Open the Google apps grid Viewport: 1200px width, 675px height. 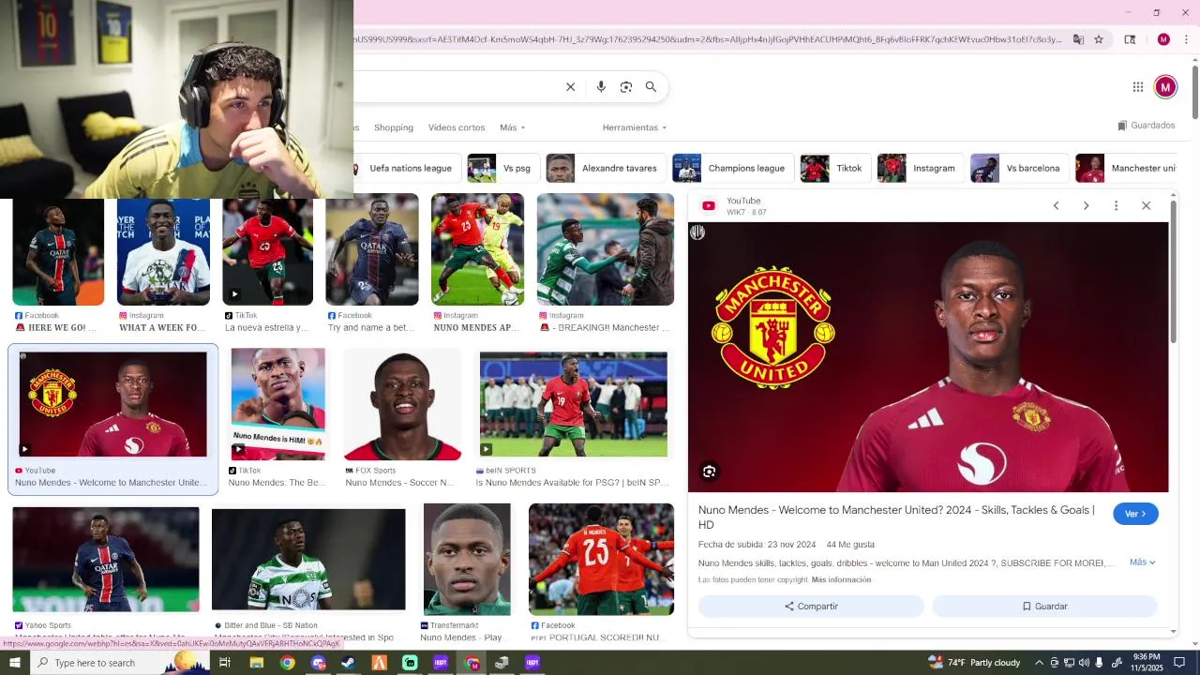pos(1138,87)
